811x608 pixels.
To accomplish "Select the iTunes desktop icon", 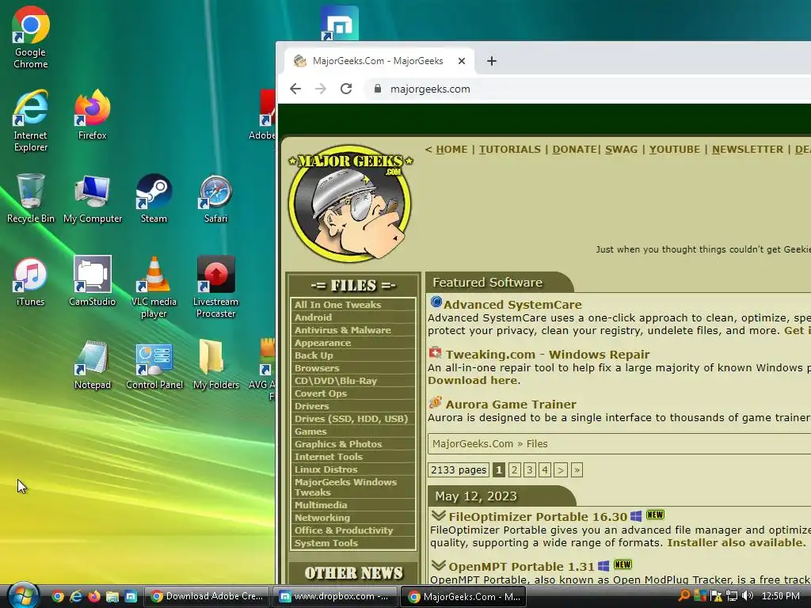I will click(30, 281).
